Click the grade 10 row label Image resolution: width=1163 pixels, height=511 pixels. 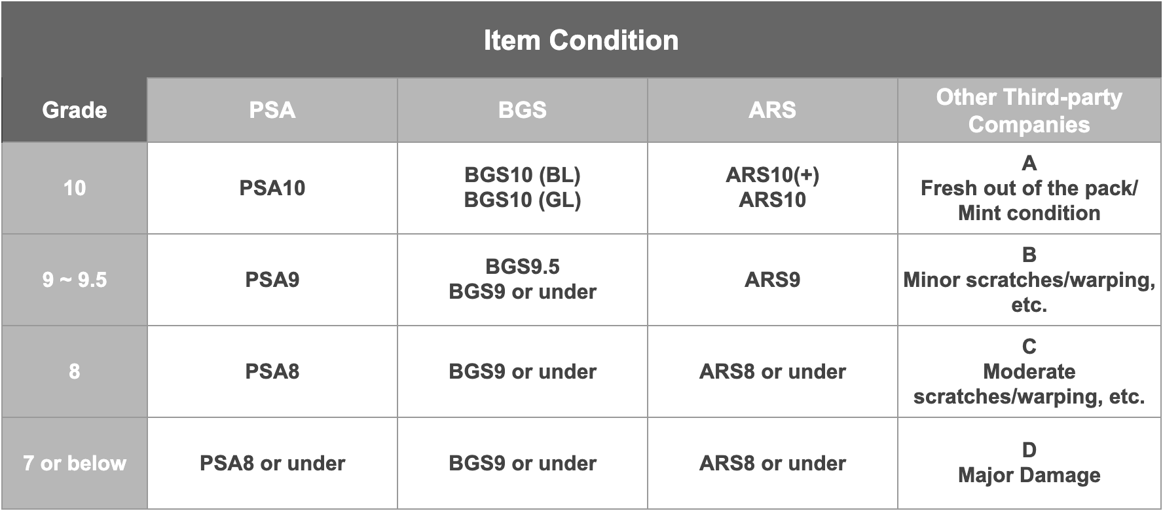[x=75, y=188]
